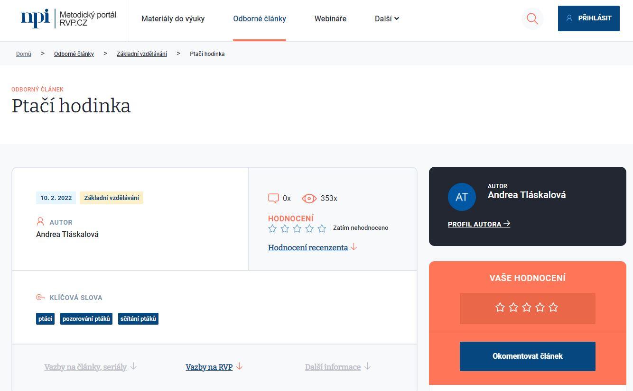The width and height of the screenshot is (633, 391).
Task: Select first star in Vaše hodnocení
Action: 500,308
